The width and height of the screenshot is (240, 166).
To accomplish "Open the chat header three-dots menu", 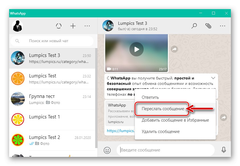I will pyautogui.click(x=223, y=26).
